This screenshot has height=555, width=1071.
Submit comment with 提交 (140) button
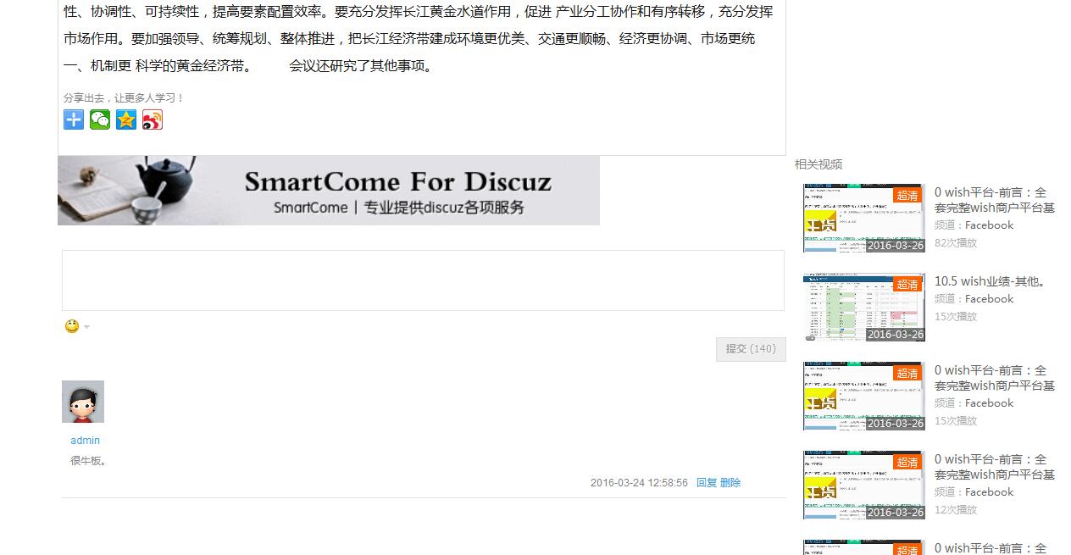(751, 349)
